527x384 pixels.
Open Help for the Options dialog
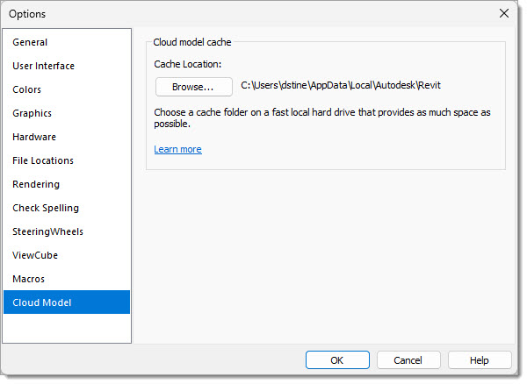coord(480,360)
